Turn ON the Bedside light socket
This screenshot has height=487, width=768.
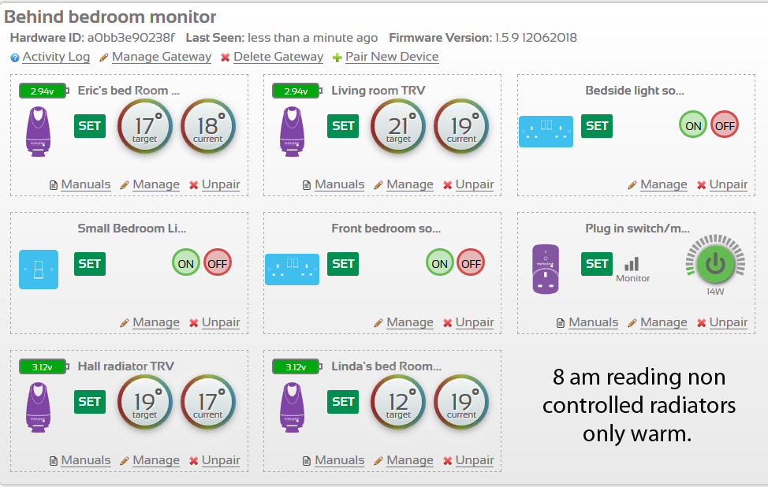pyautogui.click(x=693, y=125)
